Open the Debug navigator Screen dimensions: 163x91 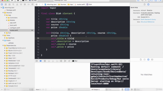pyautogui.click(x=25, y=5)
